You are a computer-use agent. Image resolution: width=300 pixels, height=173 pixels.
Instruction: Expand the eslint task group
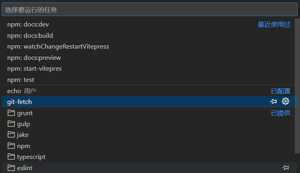coord(25,168)
